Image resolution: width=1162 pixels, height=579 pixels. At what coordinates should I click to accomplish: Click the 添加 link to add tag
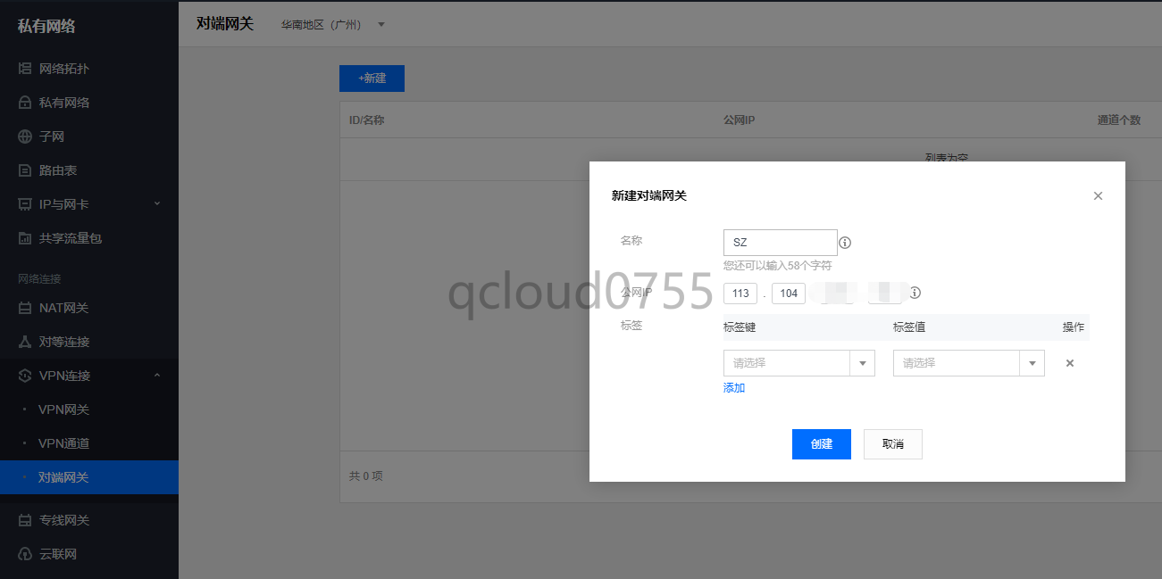point(733,388)
